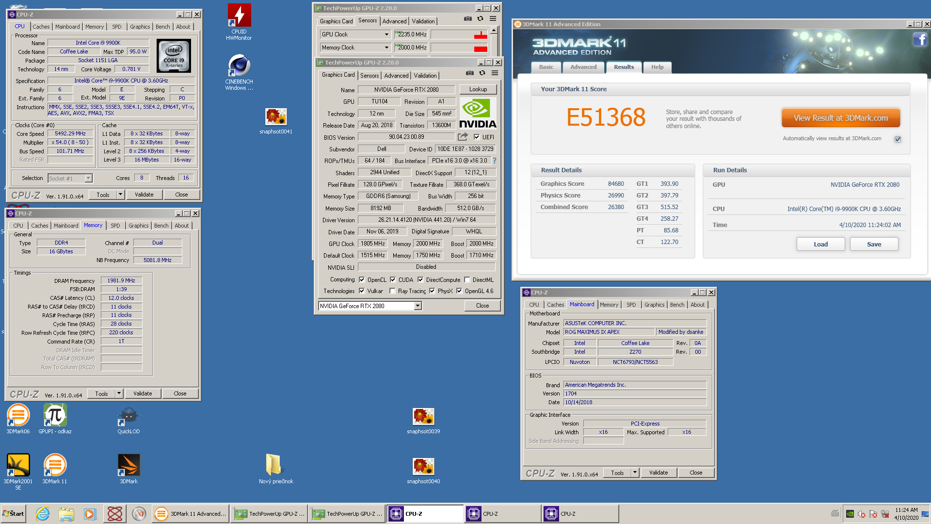This screenshot has width=931, height=524.
Task: Take GPU-Z screenshot with camera icon in Graphics Card window
Action: [470, 73]
